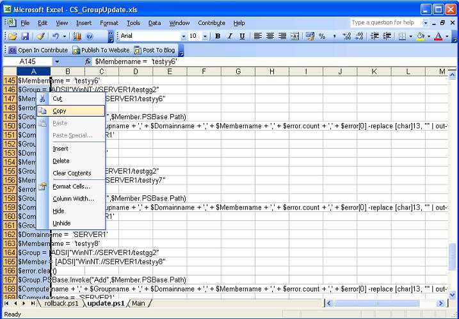Expand the Arial font name dropdown
Screen dimensions: 459x319
[x=184, y=37]
